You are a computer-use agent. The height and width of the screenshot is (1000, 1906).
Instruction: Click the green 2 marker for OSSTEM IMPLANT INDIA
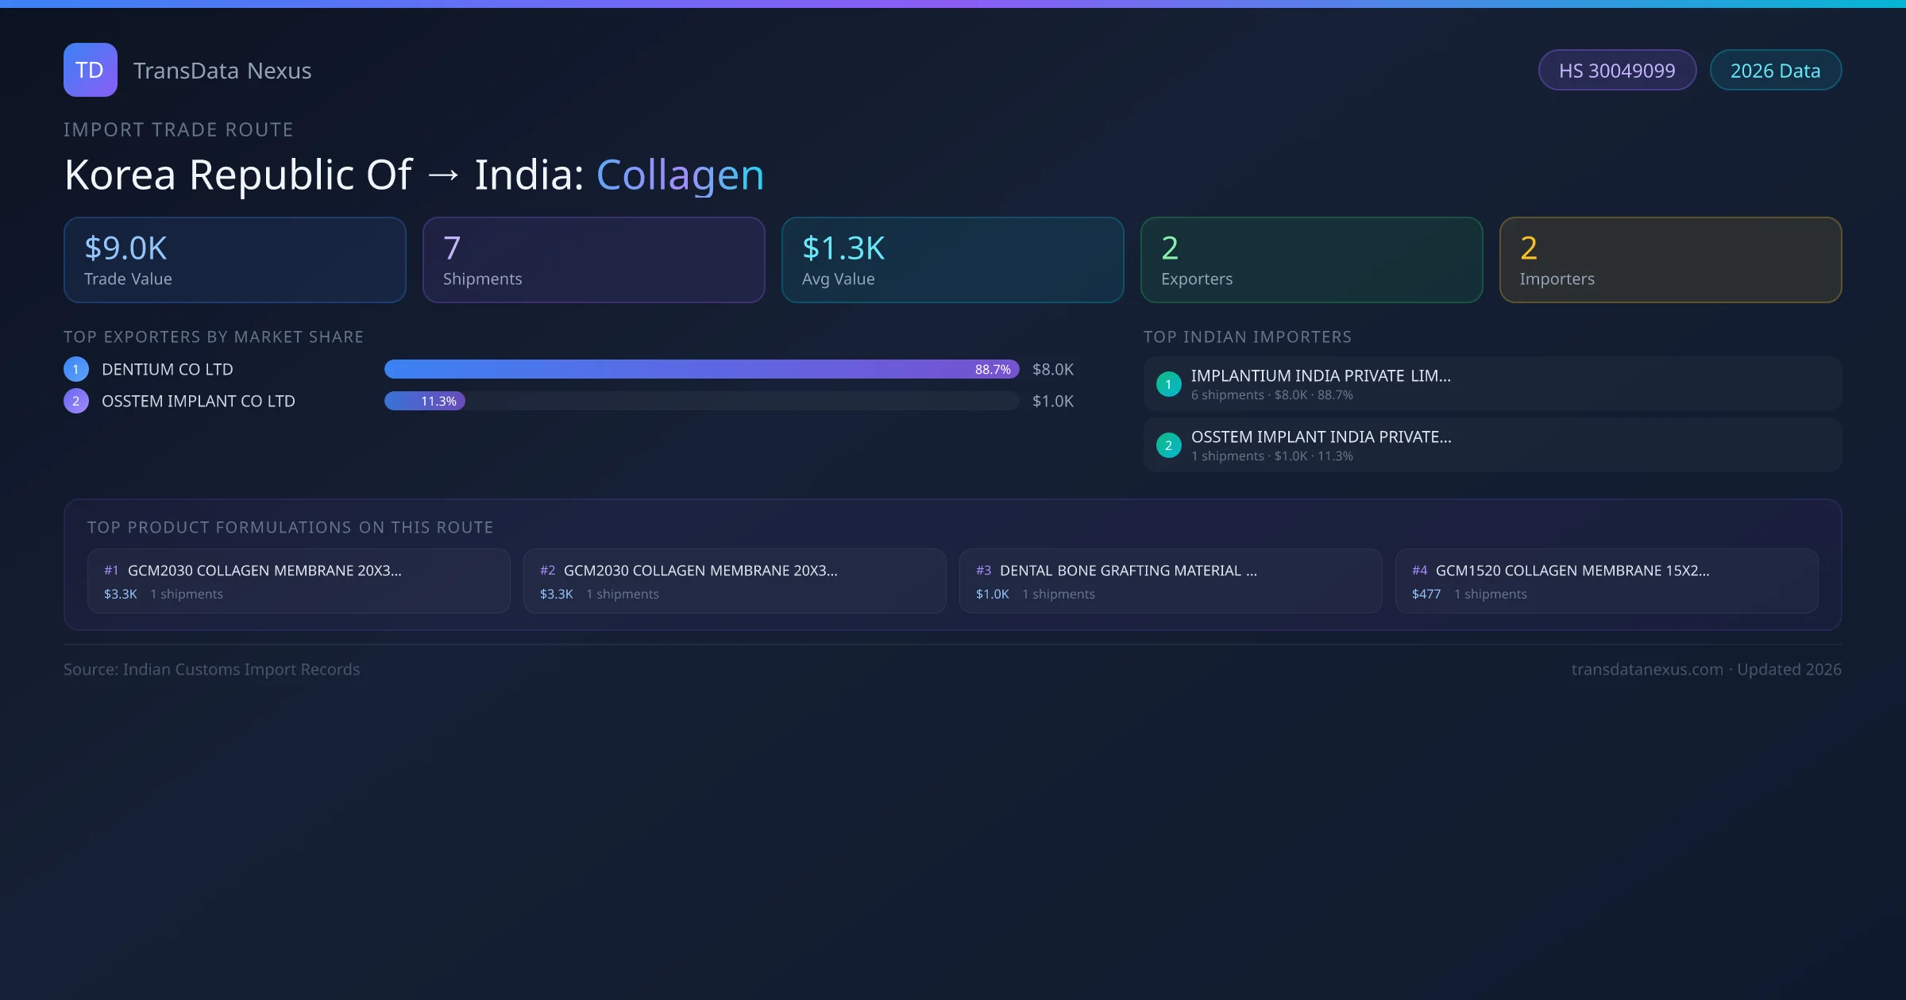(1168, 444)
